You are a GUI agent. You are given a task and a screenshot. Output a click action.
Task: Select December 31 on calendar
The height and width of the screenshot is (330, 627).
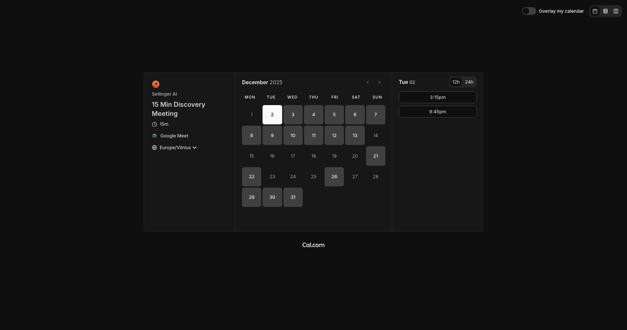coord(293,197)
